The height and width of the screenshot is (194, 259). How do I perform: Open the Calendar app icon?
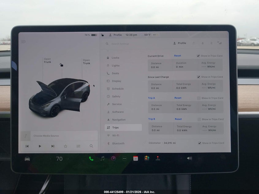[x=135, y=158]
